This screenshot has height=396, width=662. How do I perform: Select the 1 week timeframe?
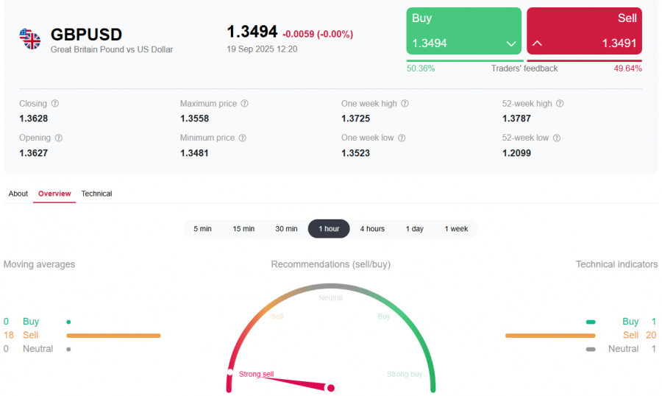pos(456,229)
